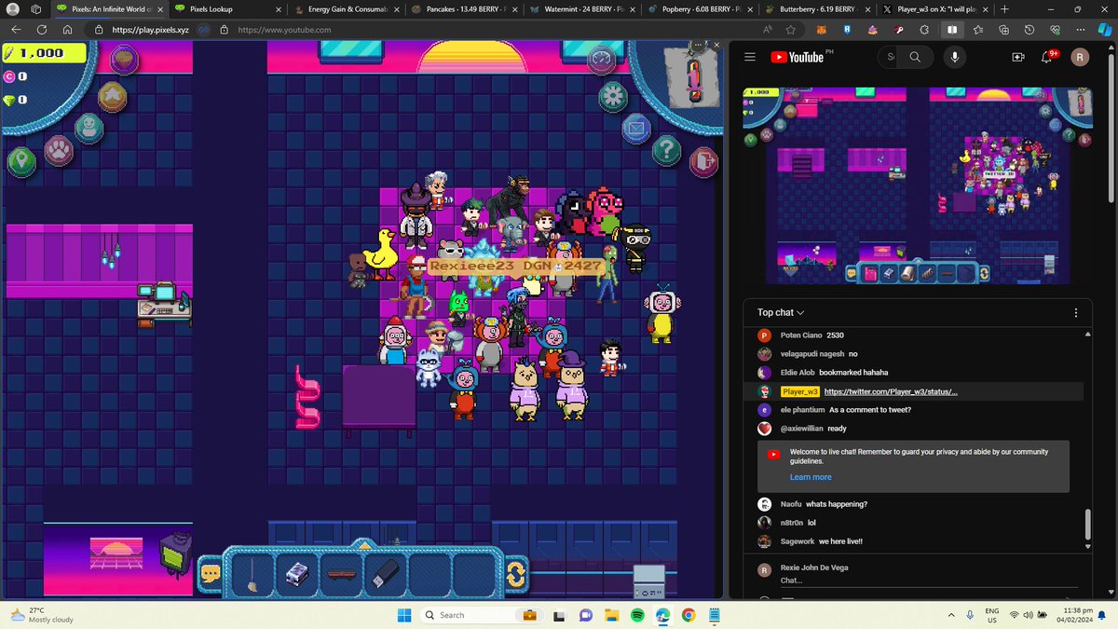The image size is (1118, 629).
Task: Open Spotify from the taskbar
Action: [637, 615]
